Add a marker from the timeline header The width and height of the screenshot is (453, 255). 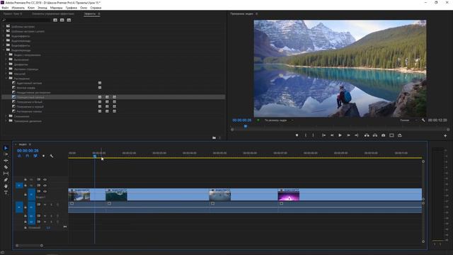pyautogui.click(x=44, y=156)
